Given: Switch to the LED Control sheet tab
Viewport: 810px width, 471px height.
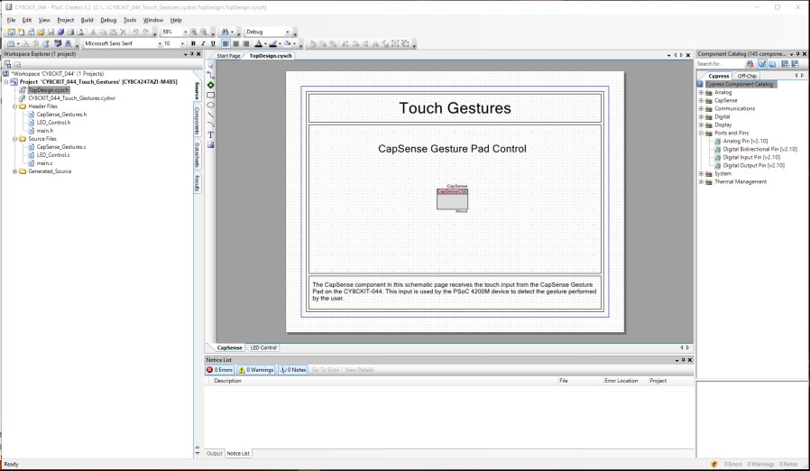Looking at the screenshot, I should click(263, 347).
